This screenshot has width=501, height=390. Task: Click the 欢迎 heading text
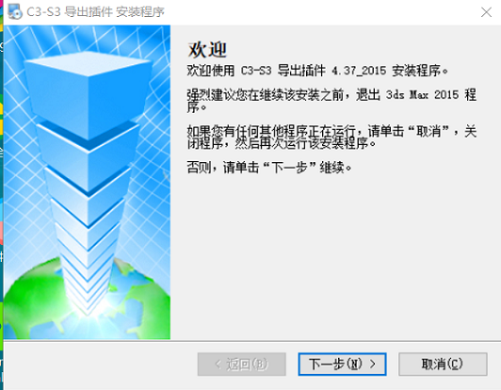[x=207, y=50]
